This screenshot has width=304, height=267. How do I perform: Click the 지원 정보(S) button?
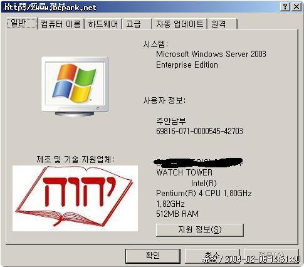point(200,230)
